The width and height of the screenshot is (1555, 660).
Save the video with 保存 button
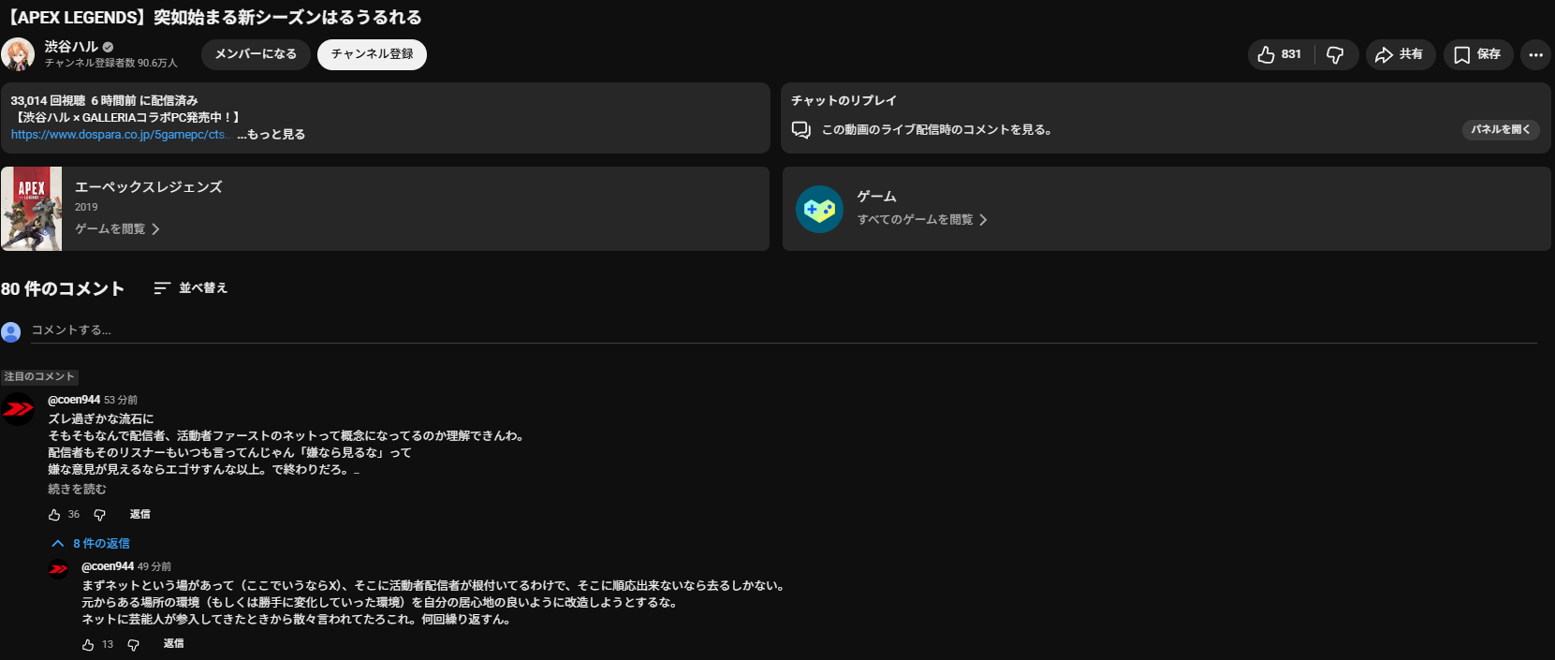(x=1477, y=55)
